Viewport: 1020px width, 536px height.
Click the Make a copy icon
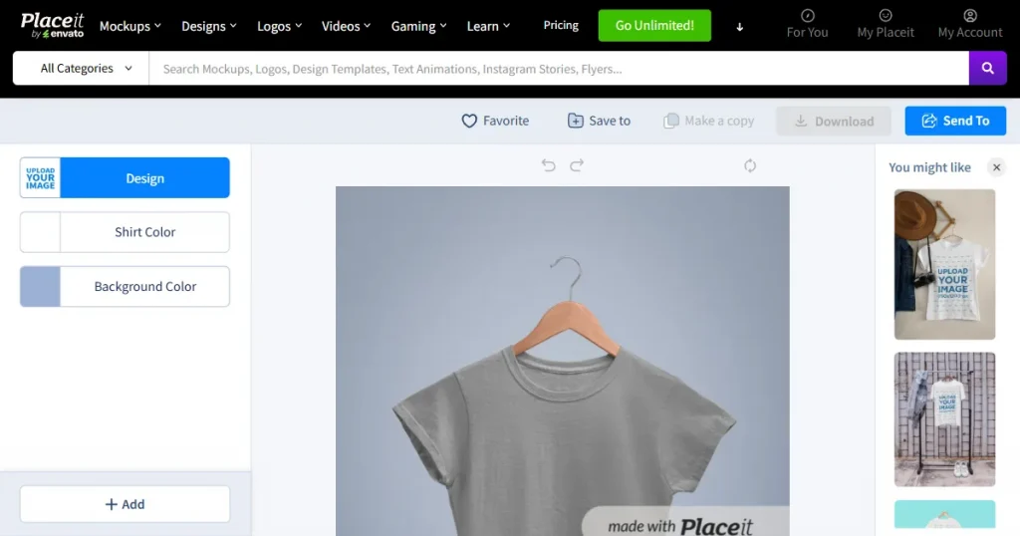670,121
